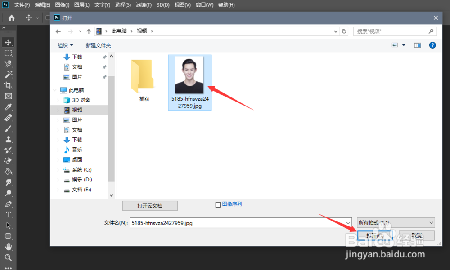Select the Lasso tool
Image resolution: width=450 pixels, height=270 pixels.
point(8,64)
